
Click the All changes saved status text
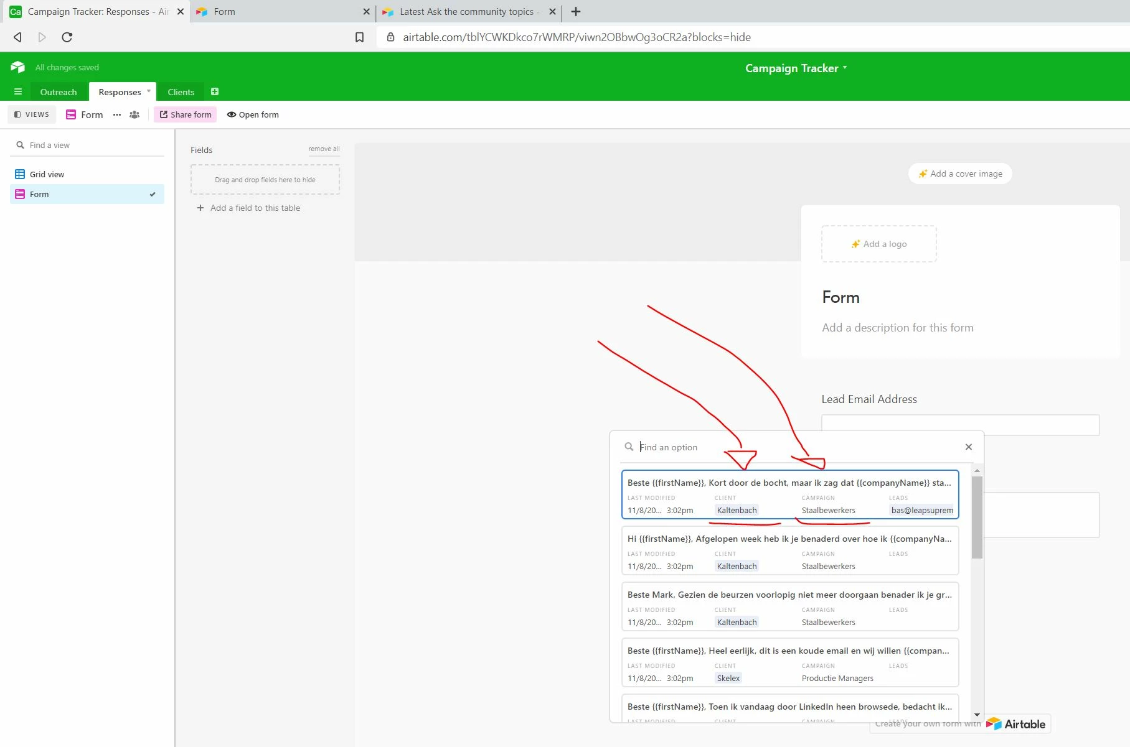point(67,67)
